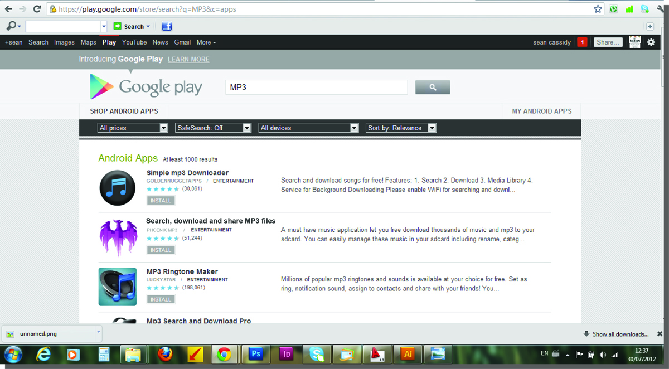Click the magnifier icon on the search toolbar
669x369 pixels.
(x=11, y=26)
